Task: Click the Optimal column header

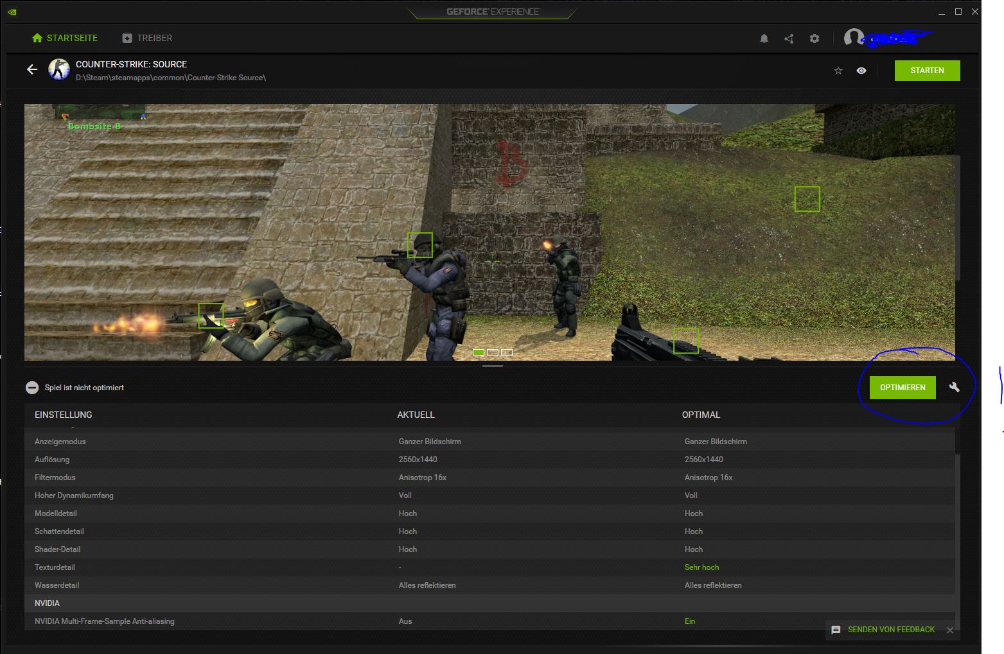Action: pyautogui.click(x=701, y=415)
